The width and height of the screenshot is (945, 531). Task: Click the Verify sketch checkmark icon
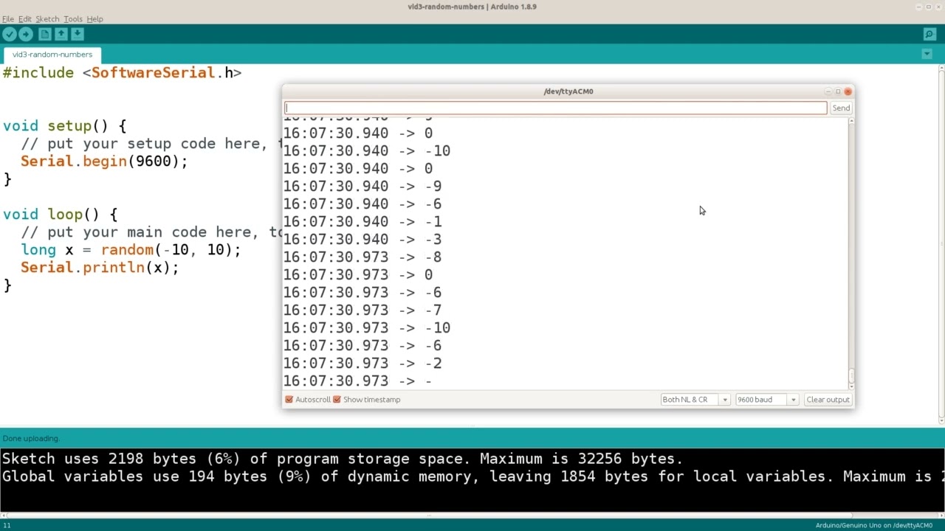coord(10,34)
